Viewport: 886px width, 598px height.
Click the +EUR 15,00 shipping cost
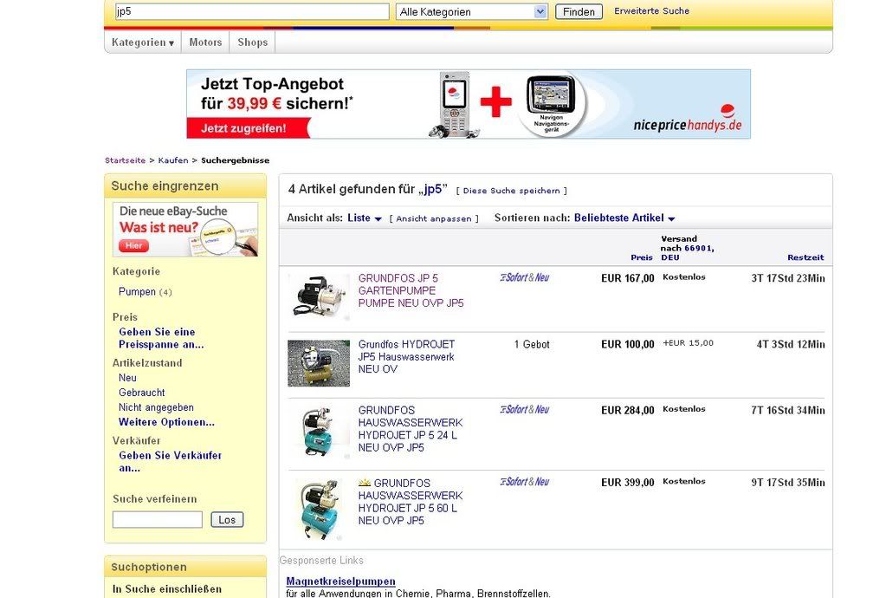click(689, 343)
